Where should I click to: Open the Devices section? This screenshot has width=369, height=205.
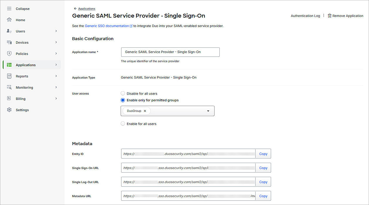22,42
